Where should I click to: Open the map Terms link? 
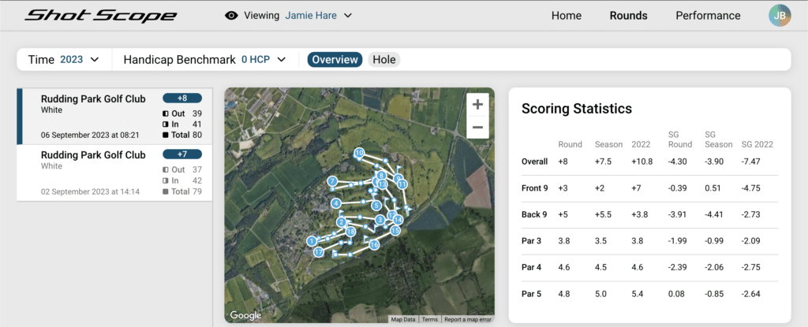pos(429,319)
